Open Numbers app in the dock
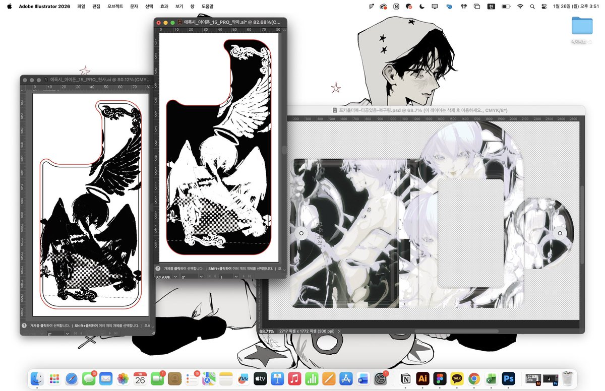Image resolution: width=605 pixels, height=391 pixels. 312,378
